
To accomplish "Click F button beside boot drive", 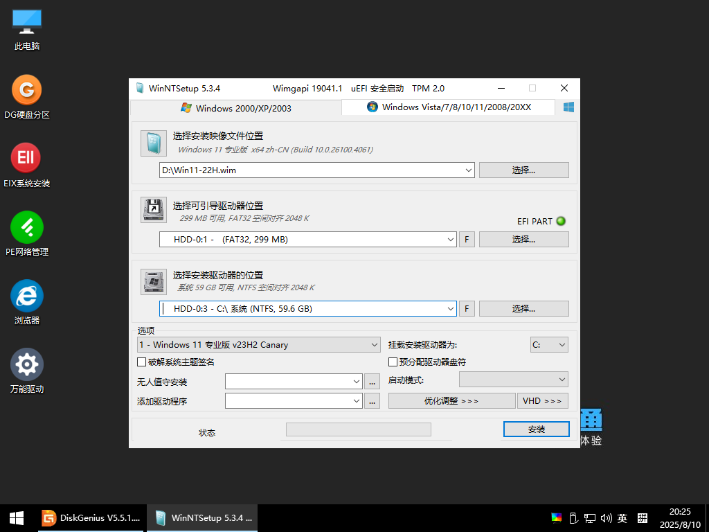I will coord(467,239).
